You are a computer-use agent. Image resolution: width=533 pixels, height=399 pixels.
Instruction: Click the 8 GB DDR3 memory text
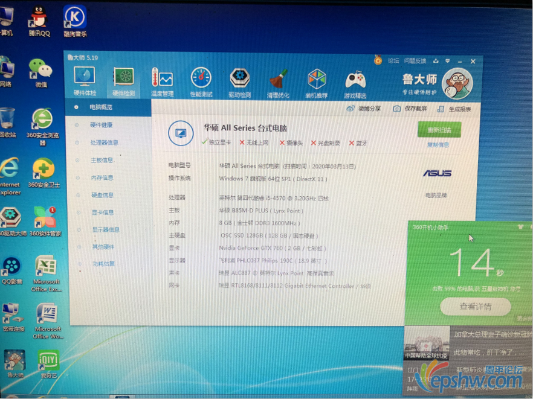[x=259, y=223]
